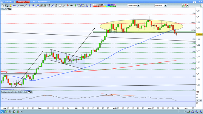Screen dimensions: 203x114
Task: Zoom out with the minus magnifier
Action: (196, 112)
